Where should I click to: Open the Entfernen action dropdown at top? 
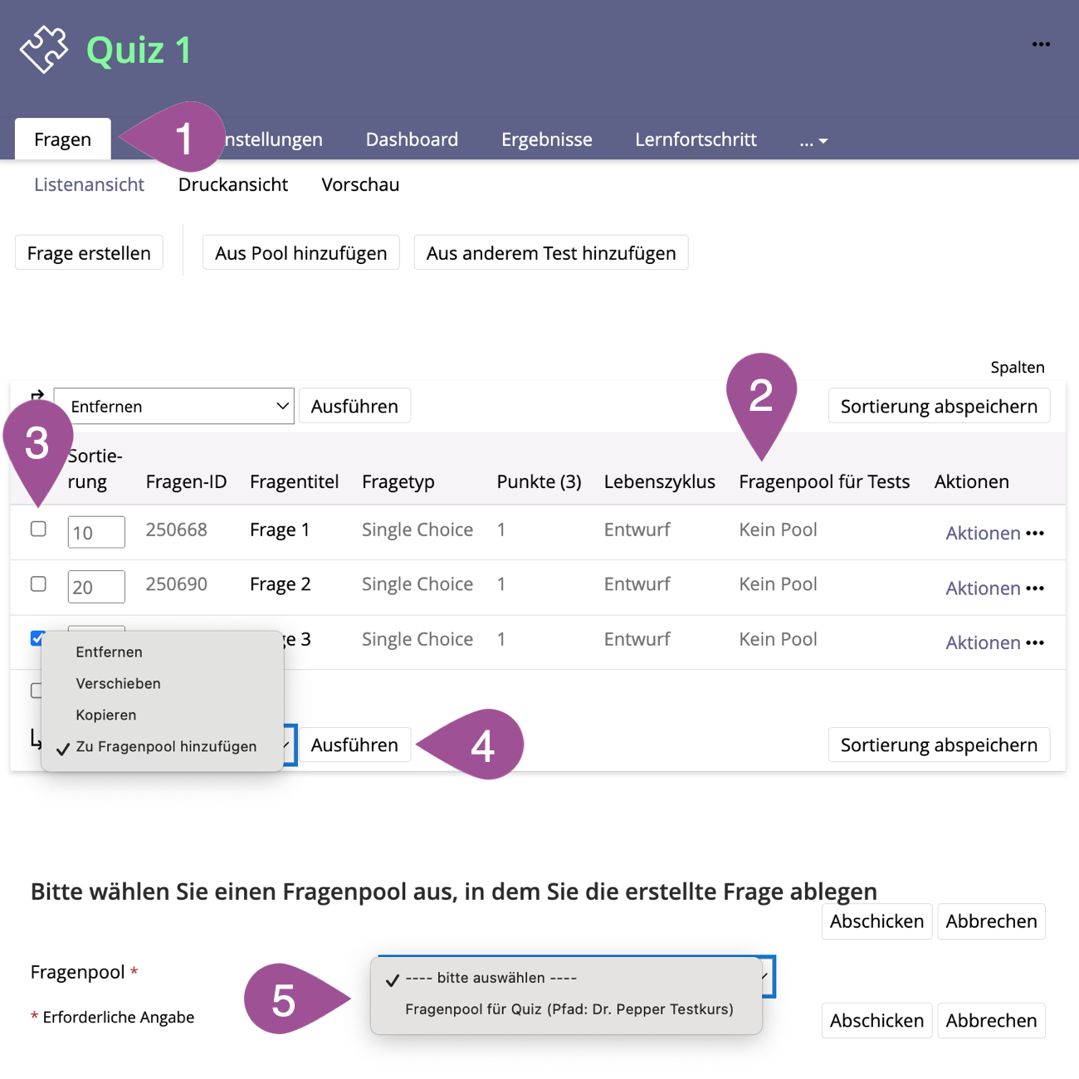click(173, 407)
